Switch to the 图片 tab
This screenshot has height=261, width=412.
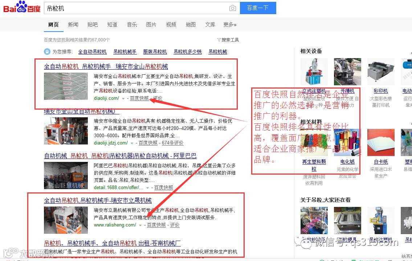click(151, 25)
